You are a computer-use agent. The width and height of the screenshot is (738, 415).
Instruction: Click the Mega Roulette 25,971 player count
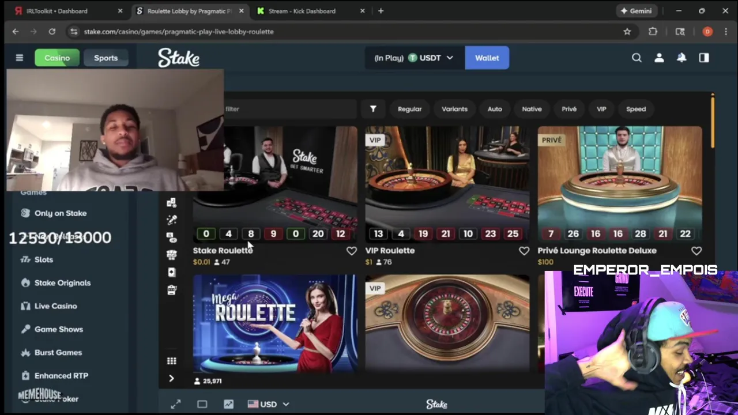208,381
